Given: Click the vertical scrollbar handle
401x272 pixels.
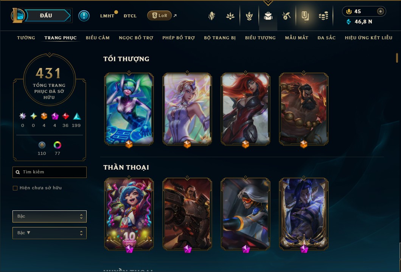Looking at the screenshot, I should (x=397, y=58).
